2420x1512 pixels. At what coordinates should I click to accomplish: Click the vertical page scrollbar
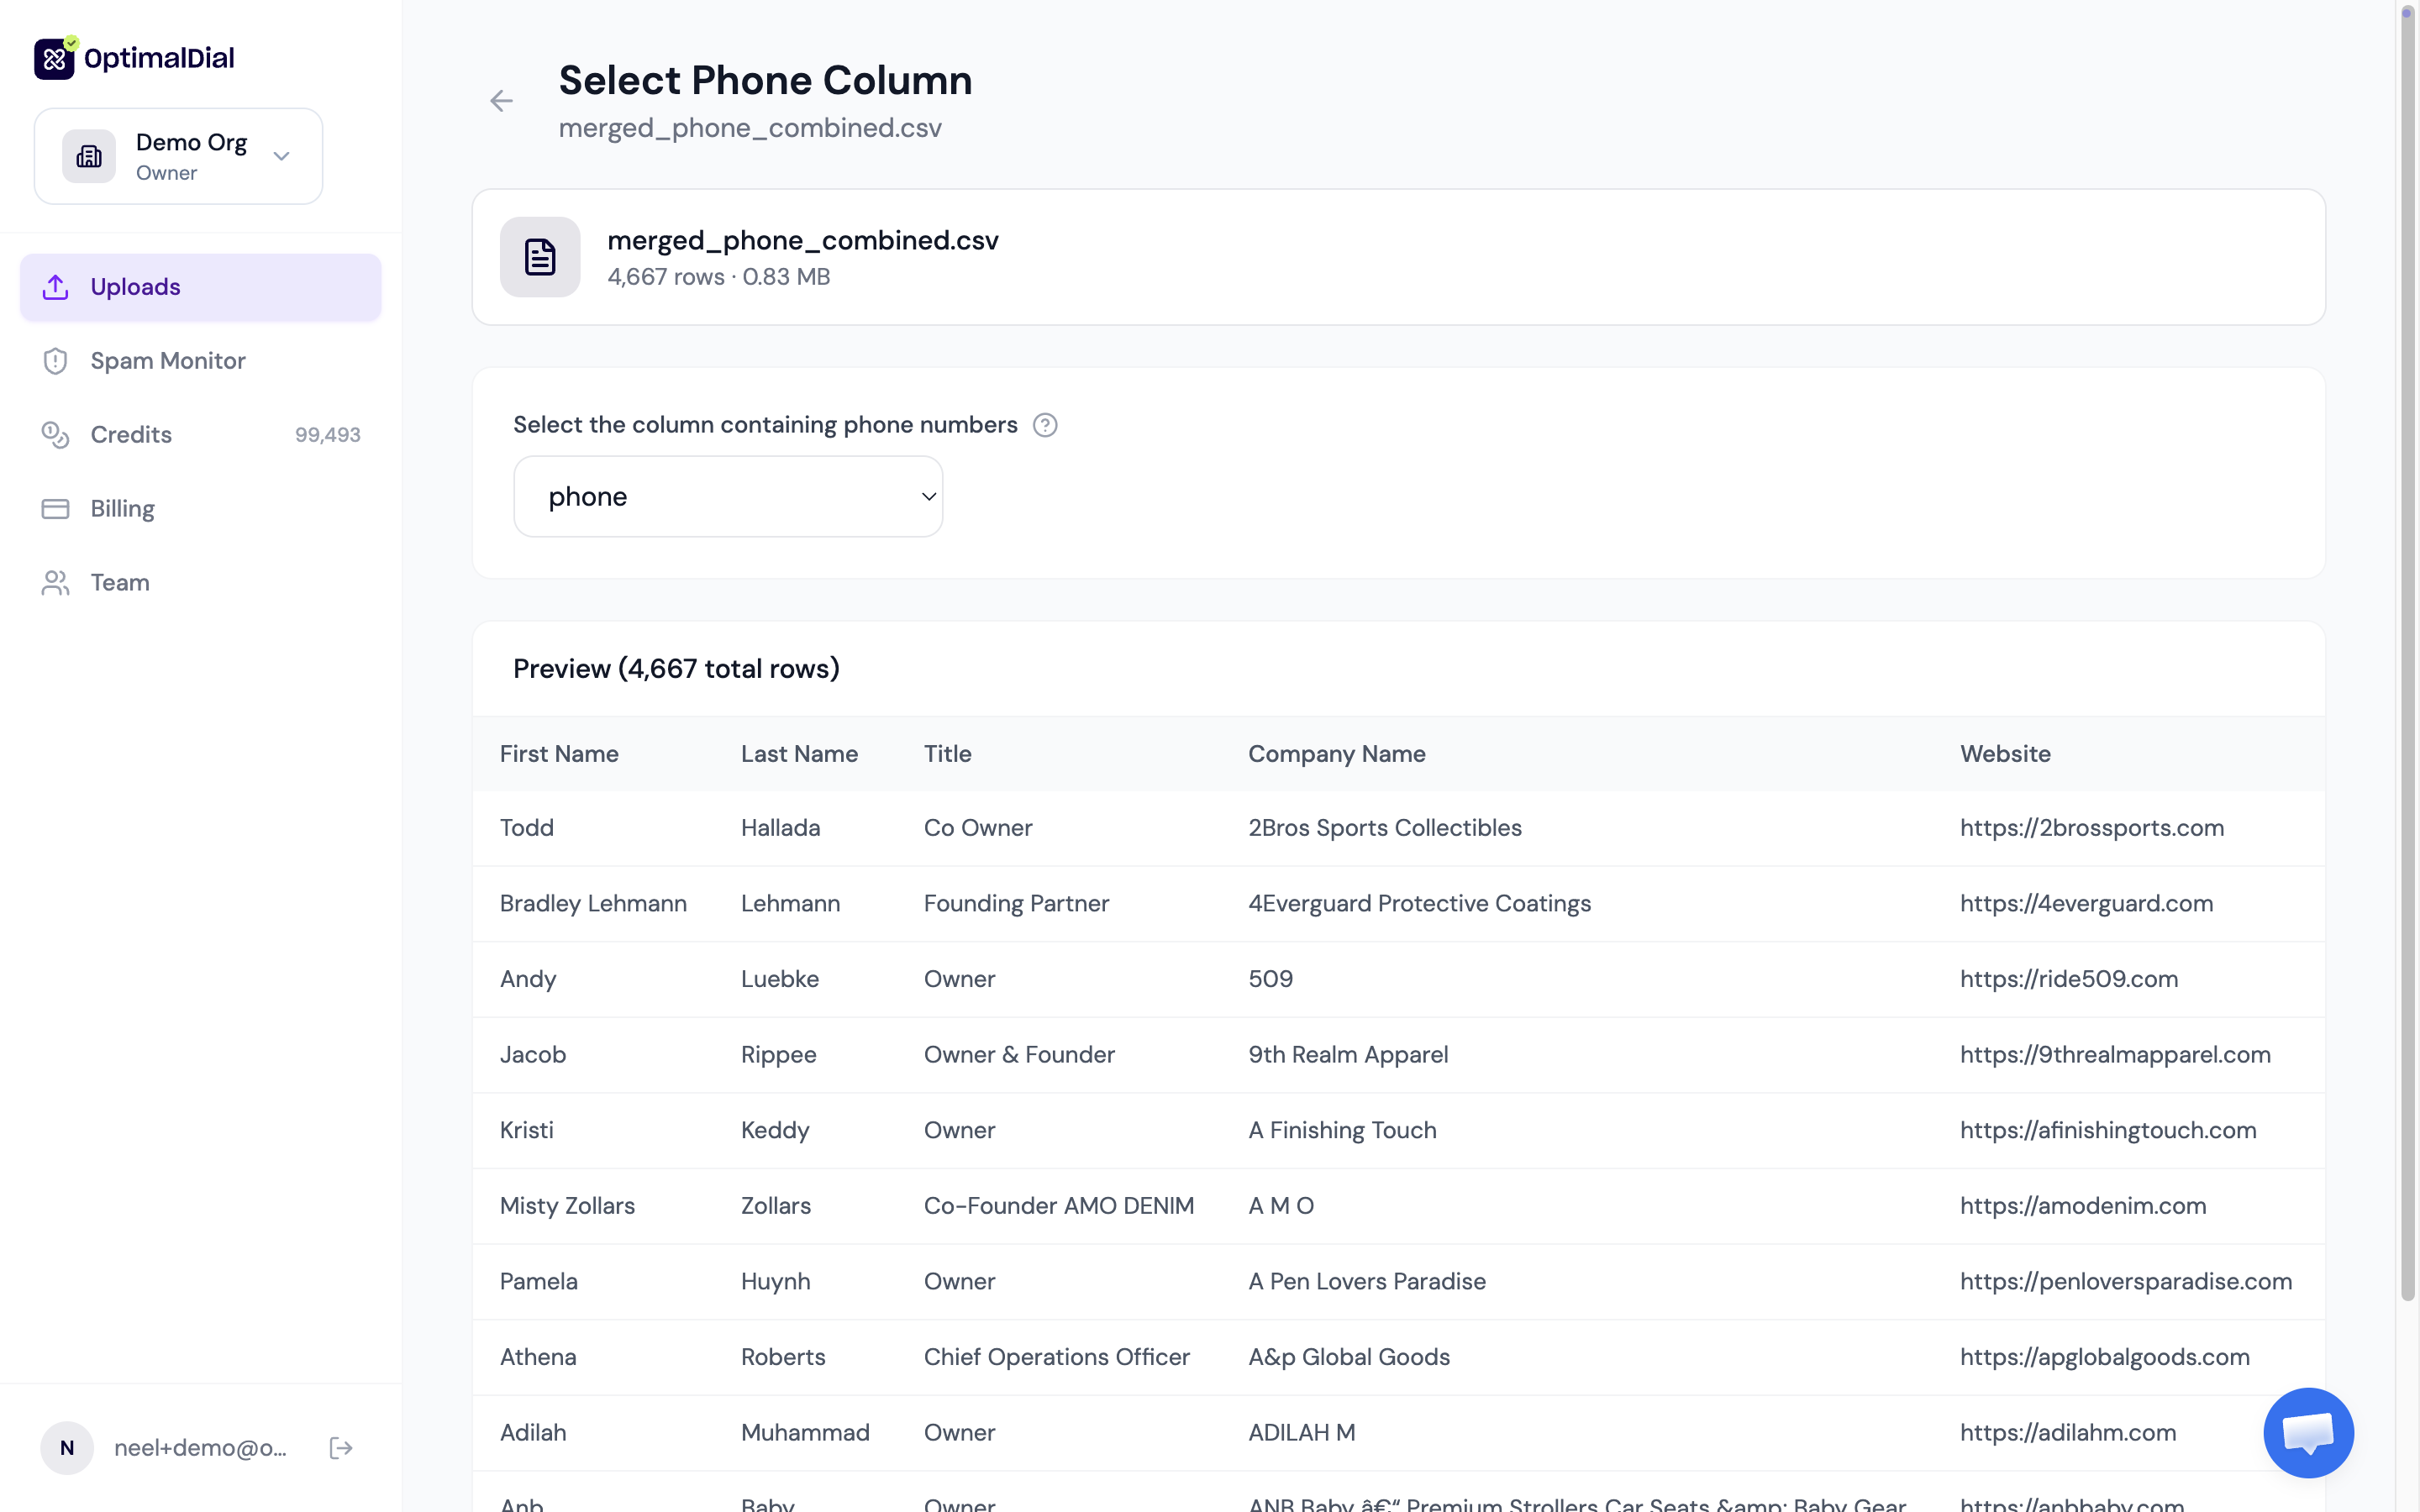(2408, 650)
